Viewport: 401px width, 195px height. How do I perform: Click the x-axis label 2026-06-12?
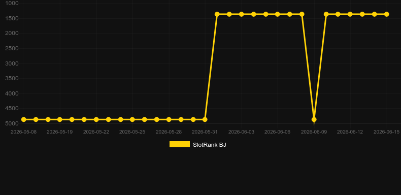[x=350, y=132]
